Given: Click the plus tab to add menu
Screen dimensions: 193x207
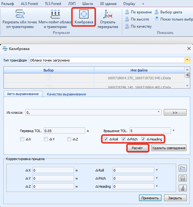Looking at the screenshot, I should click(143, 4).
